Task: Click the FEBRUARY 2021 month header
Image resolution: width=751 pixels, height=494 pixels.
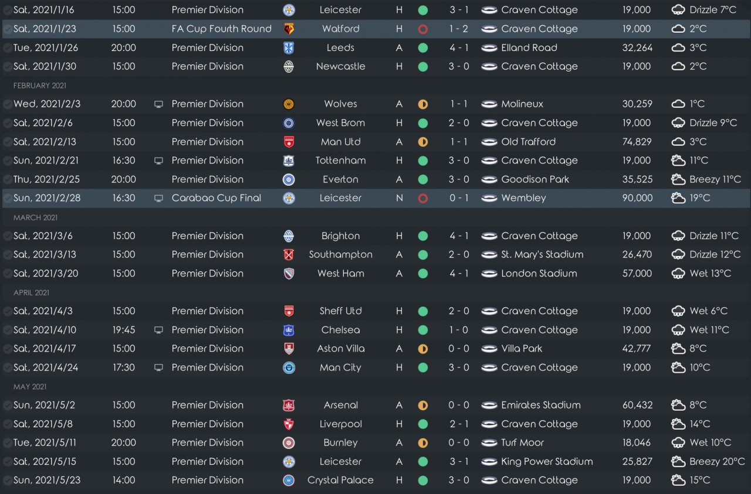Action: [x=40, y=86]
